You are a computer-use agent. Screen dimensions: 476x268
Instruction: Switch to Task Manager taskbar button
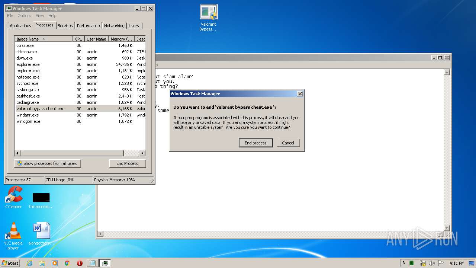[x=105, y=263]
